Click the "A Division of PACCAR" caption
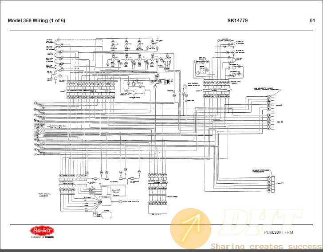Viewport: 323px width, 252px height. tap(42, 237)
